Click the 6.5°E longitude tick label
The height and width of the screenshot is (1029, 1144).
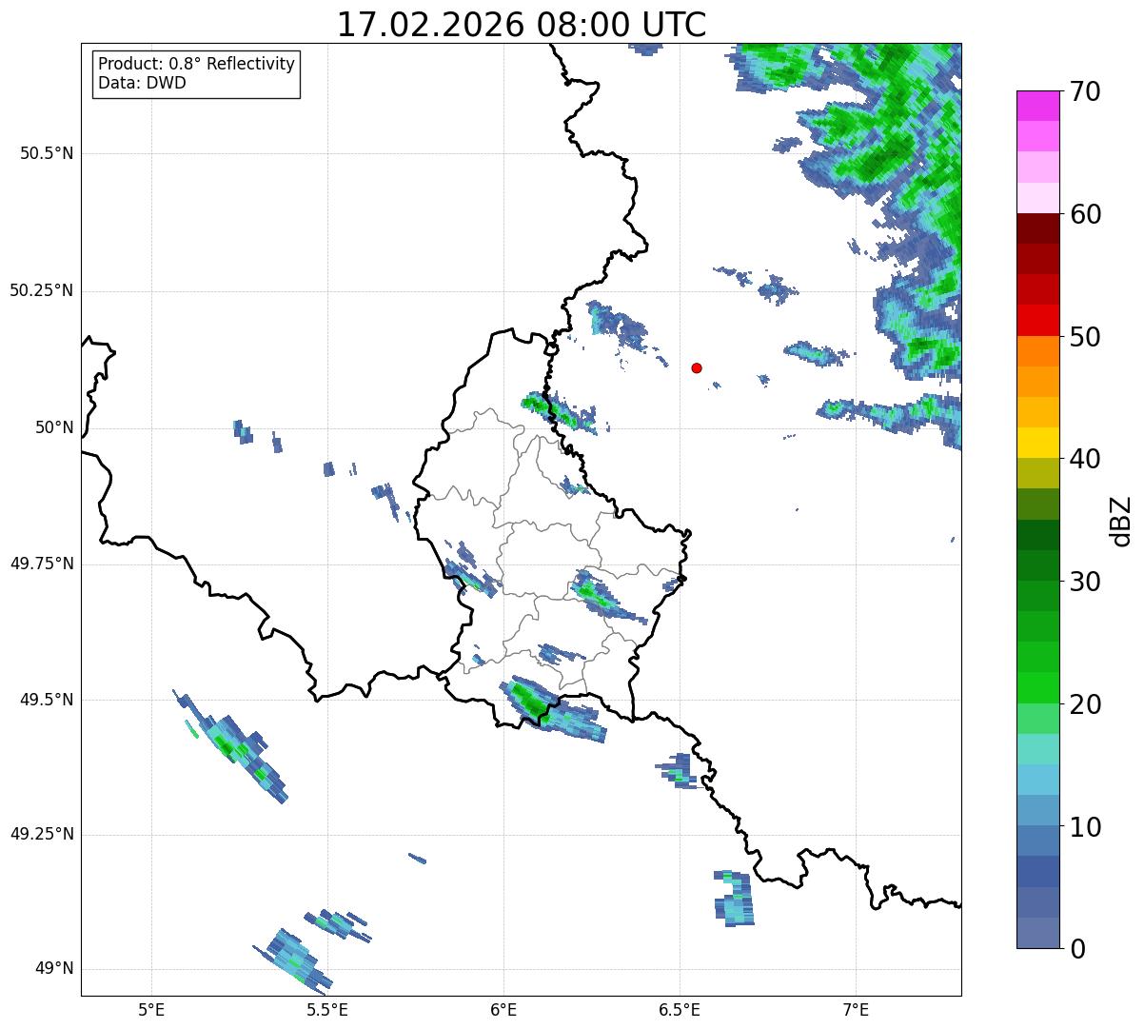pos(680,1008)
